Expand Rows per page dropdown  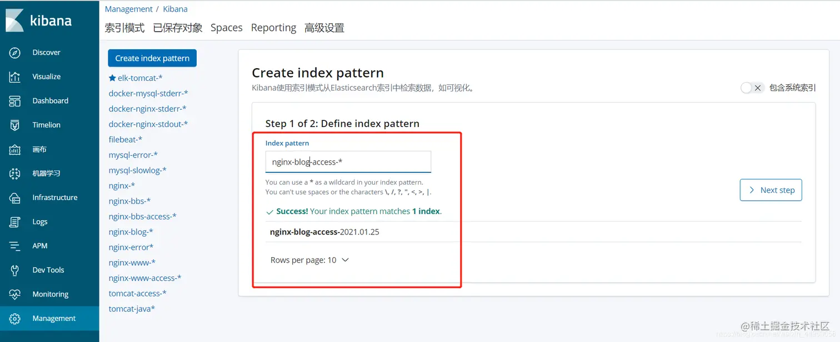[x=309, y=260]
